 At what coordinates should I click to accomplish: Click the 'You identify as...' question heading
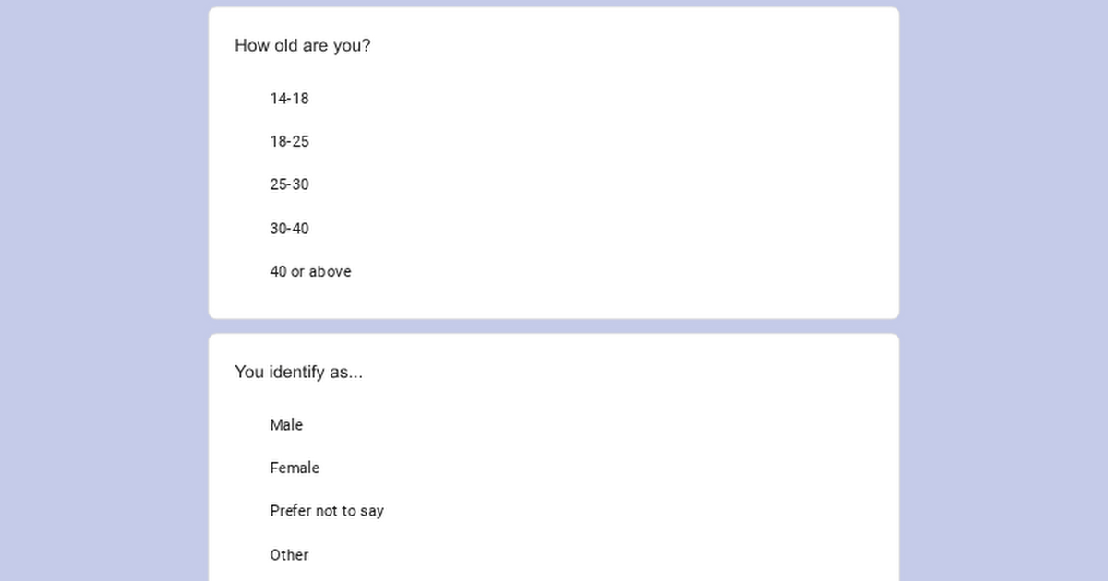298,373
